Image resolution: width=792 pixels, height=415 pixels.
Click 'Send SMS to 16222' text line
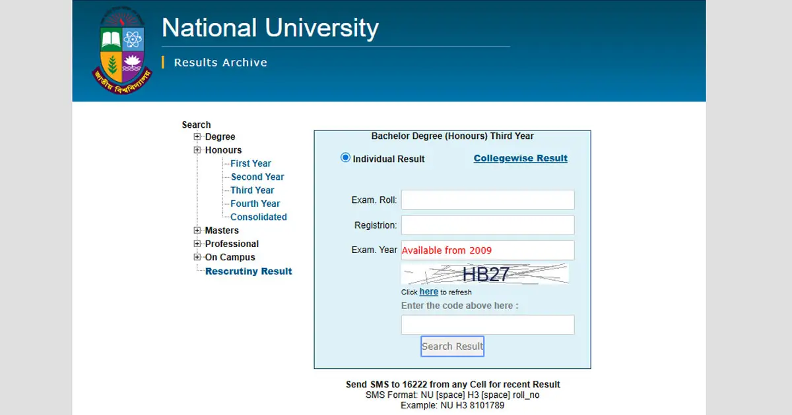[453, 385]
